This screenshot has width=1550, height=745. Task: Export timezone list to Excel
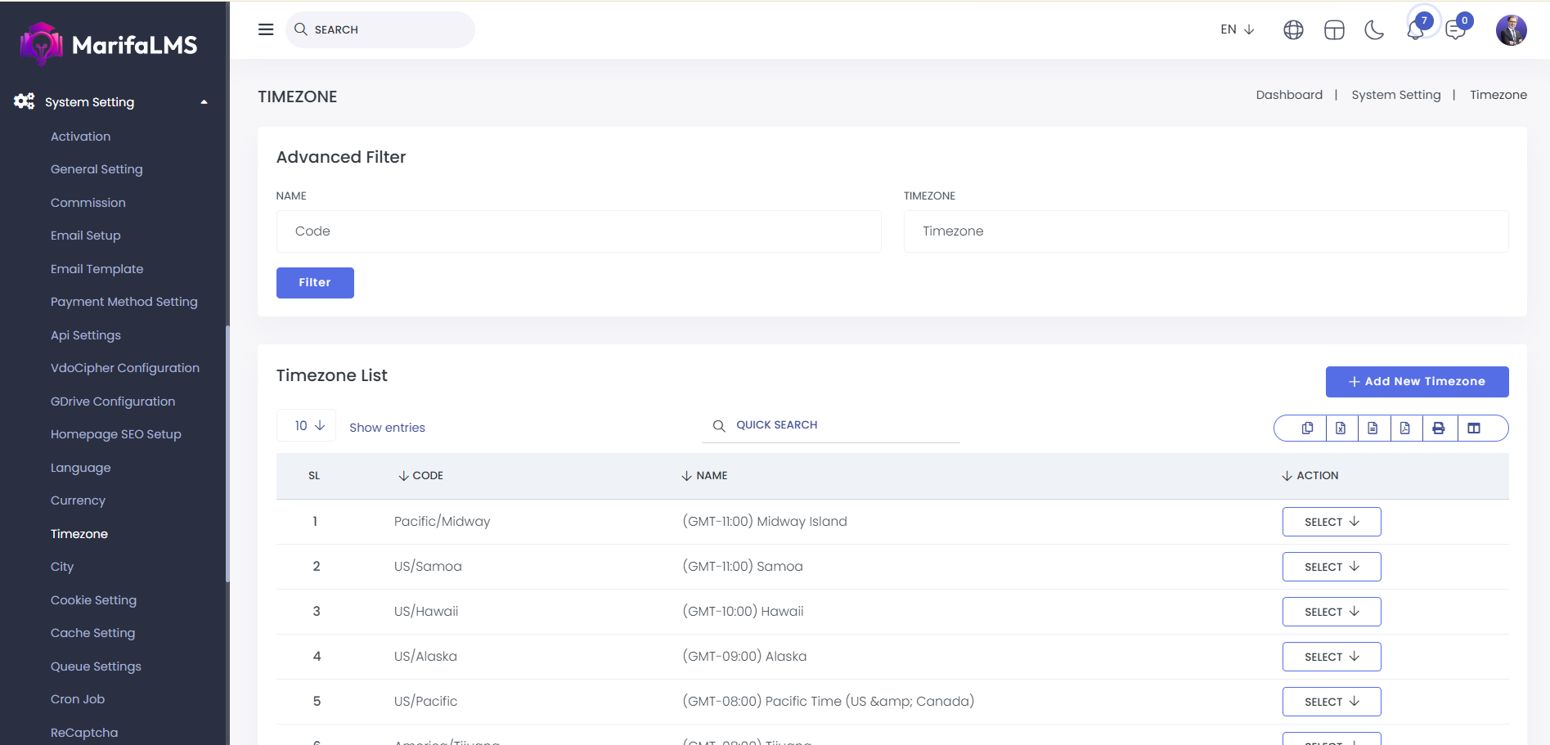(x=1341, y=428)
